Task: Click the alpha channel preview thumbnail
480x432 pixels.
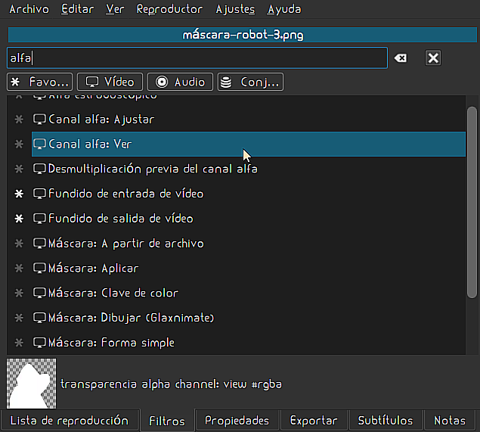Action: point(30,384)
